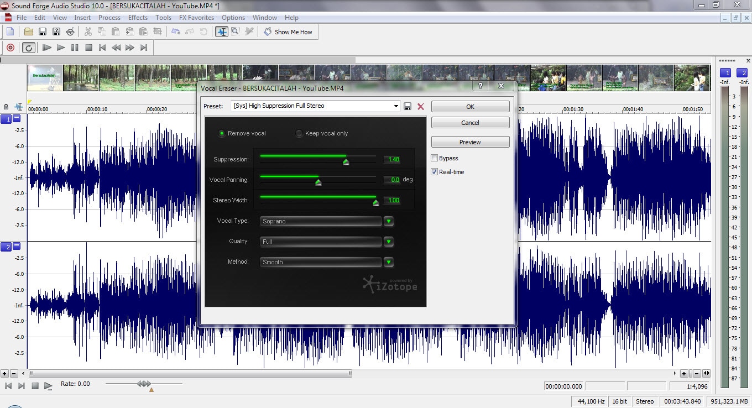Click Go to End icon in transport toolbar
Screen dimensions: 752x408
click(144, 48)
